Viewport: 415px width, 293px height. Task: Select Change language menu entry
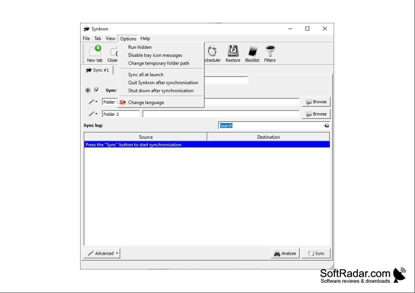coord(161,102)
